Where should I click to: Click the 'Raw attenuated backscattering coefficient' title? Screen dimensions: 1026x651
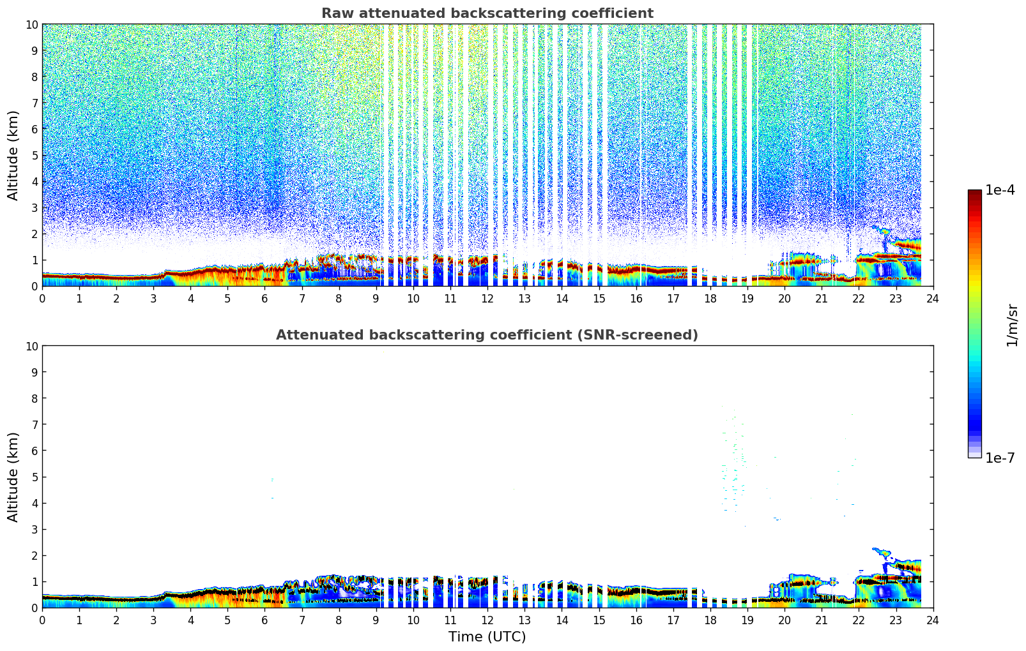pyautogui.click(x=487, y=13)
